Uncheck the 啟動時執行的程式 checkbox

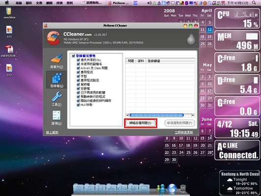(78, 97)
